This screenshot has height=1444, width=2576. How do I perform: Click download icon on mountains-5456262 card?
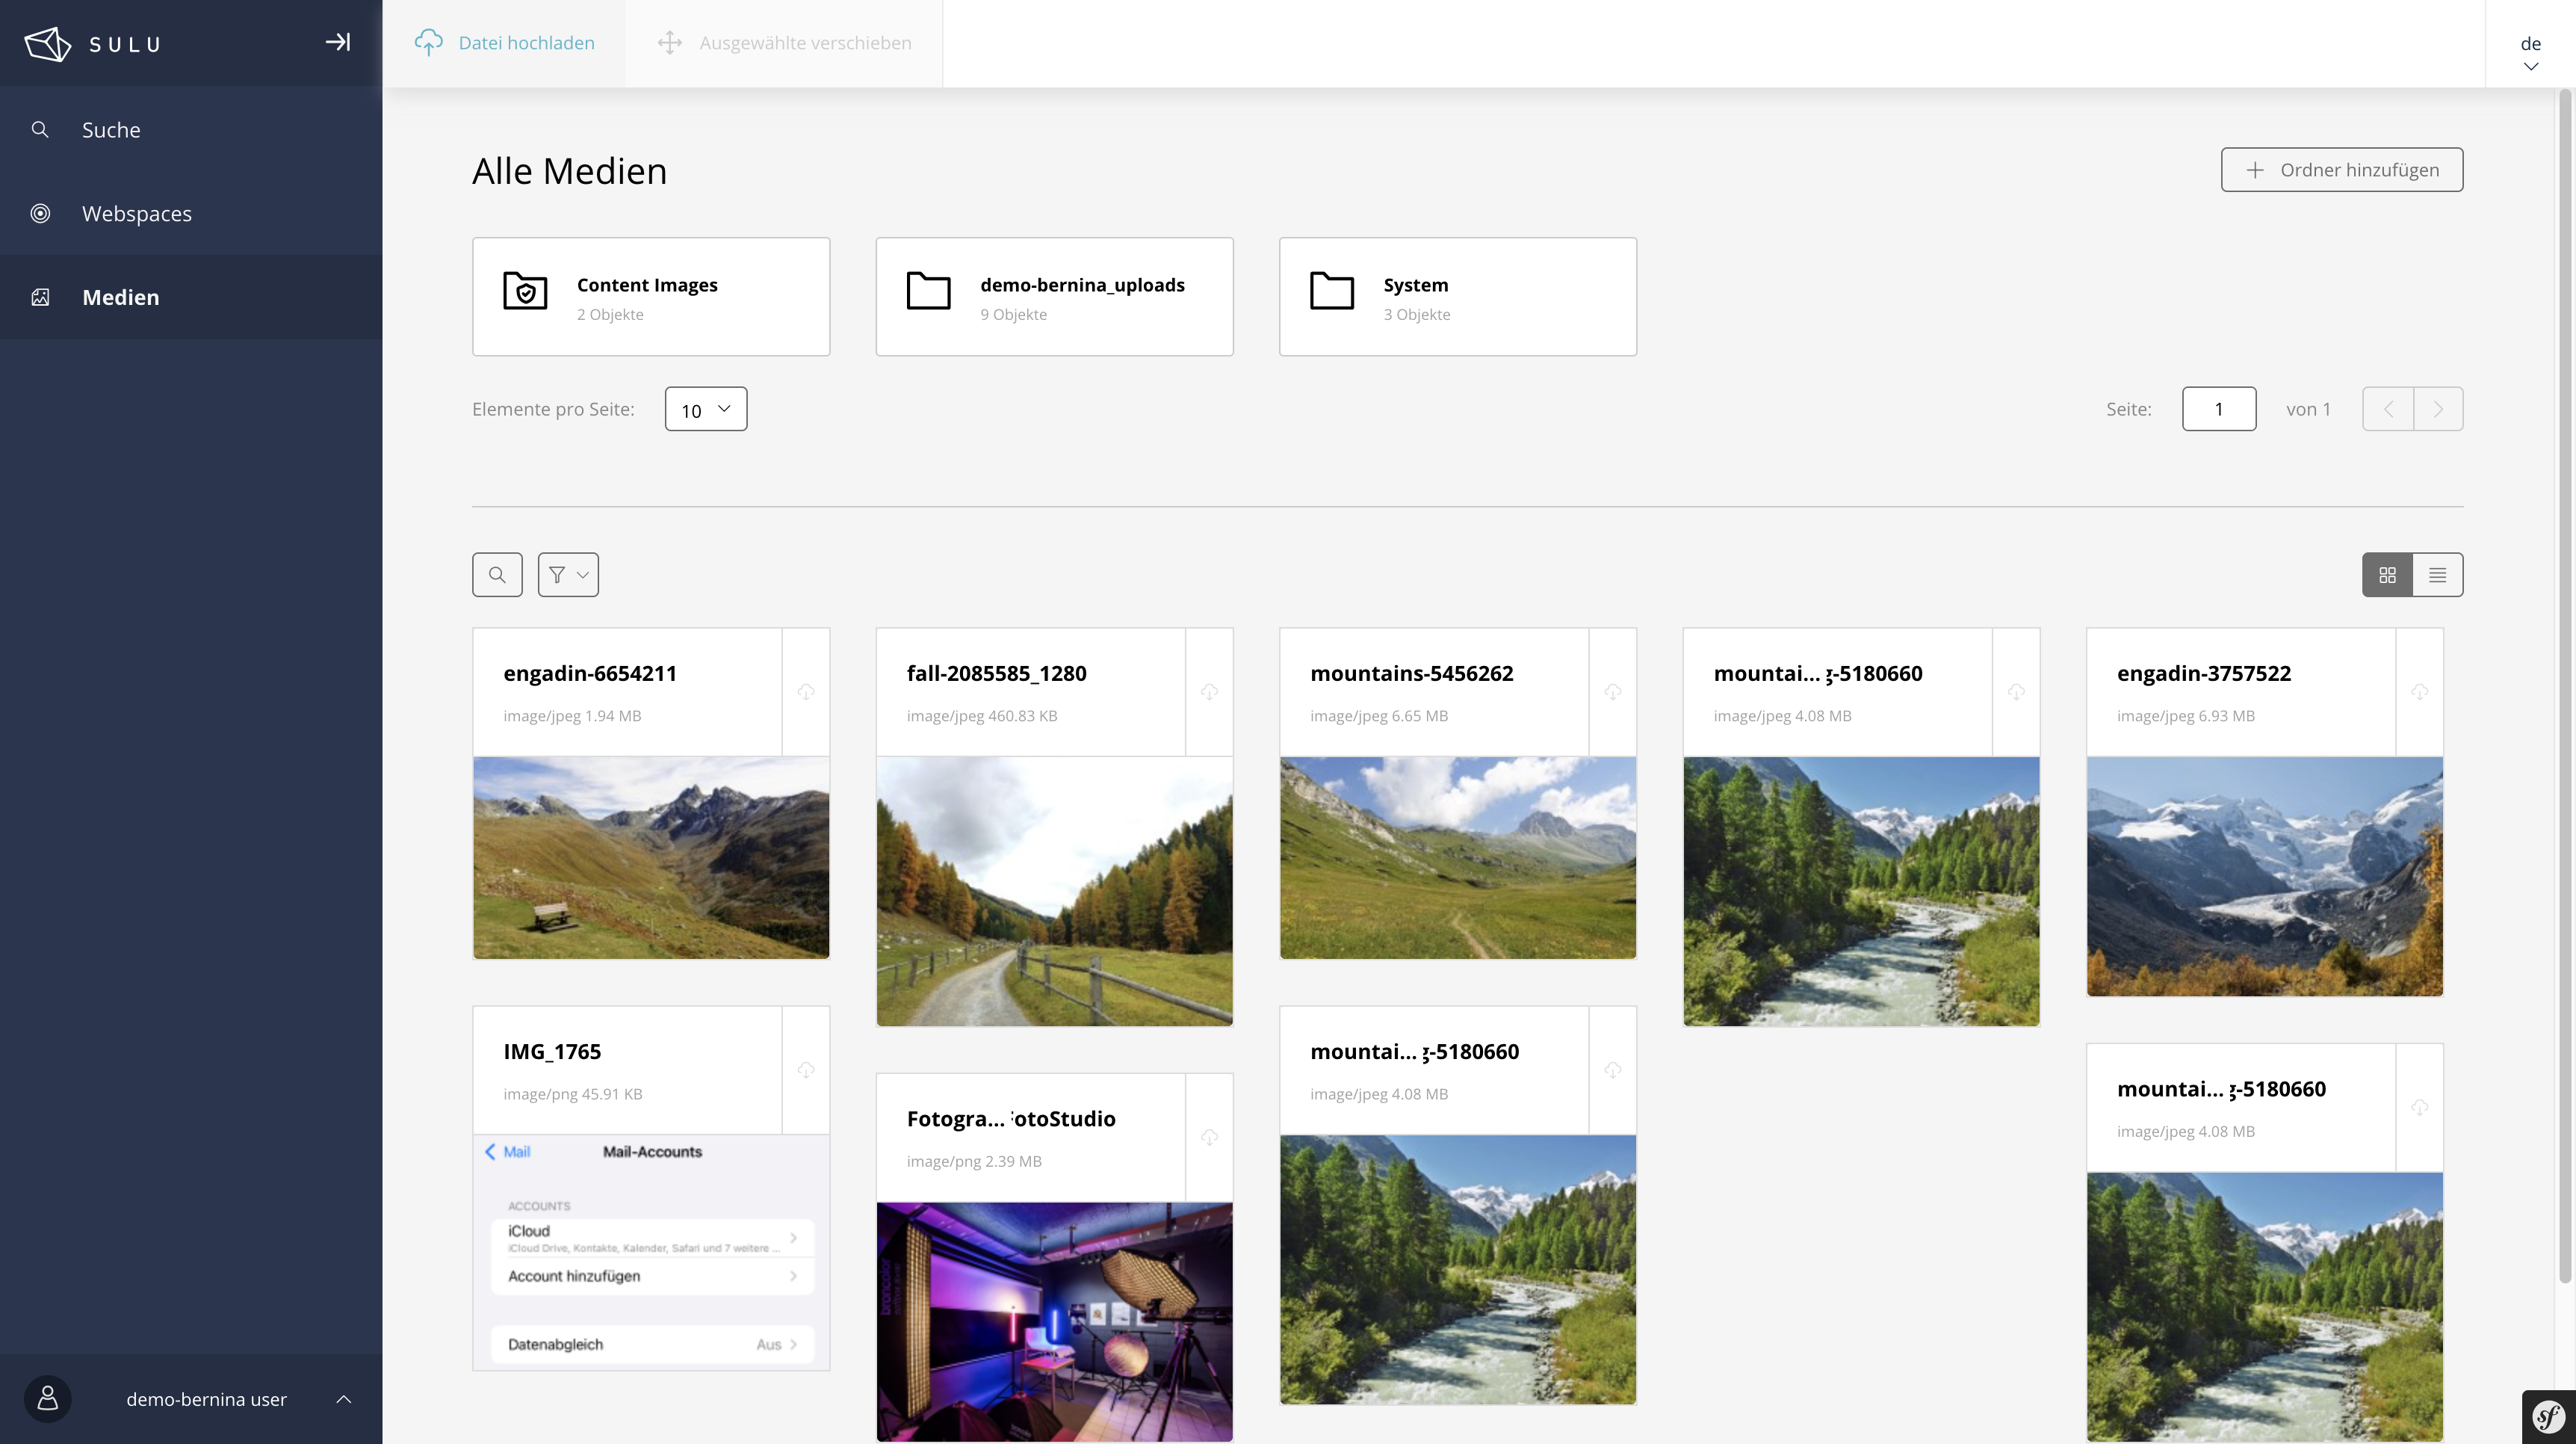pos(1612,691)
